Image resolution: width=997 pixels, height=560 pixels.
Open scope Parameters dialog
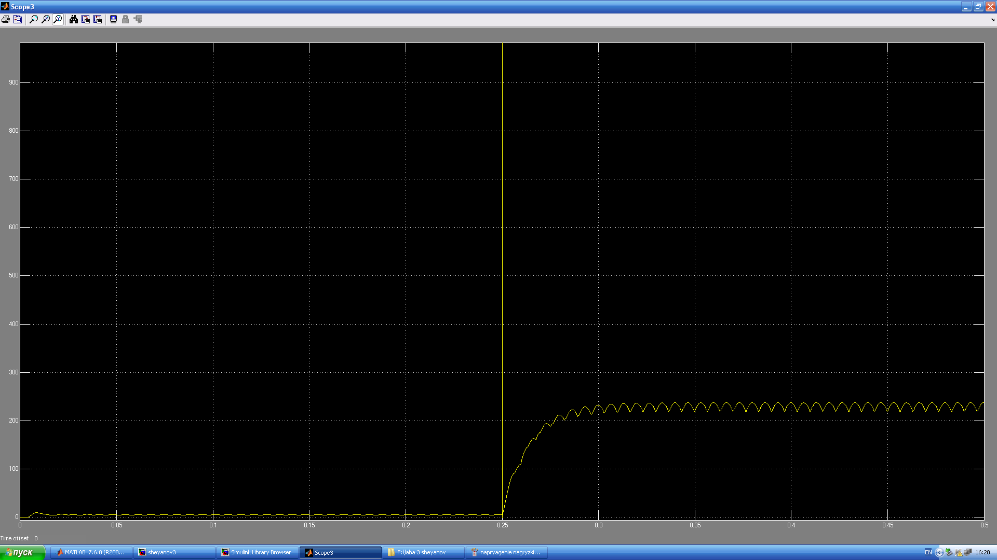(18, 19)
